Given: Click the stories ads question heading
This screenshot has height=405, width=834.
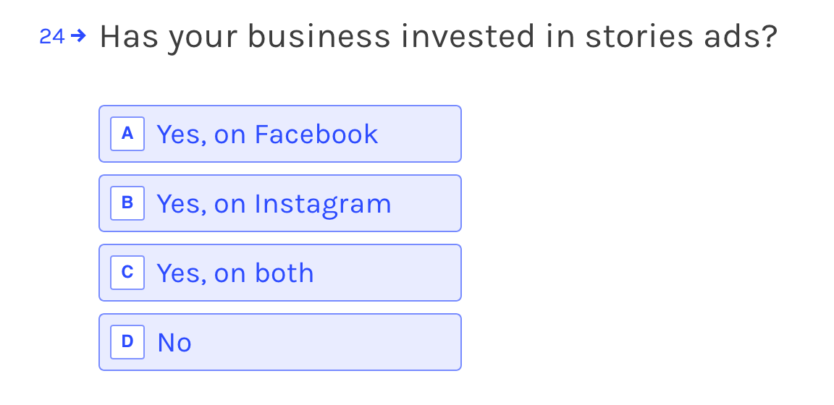Looking at the screenshot, I should (x=439, y=37).
